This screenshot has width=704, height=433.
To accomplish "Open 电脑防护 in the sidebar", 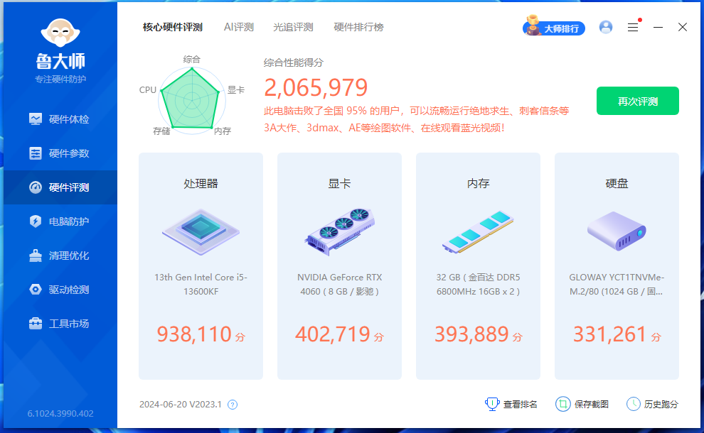I will click(60, 221).
